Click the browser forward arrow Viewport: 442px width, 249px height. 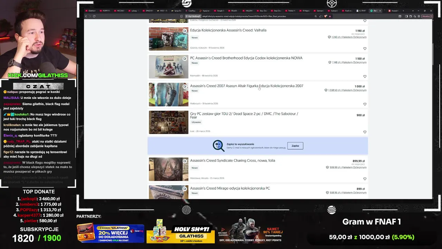click(x=90, y=16)
